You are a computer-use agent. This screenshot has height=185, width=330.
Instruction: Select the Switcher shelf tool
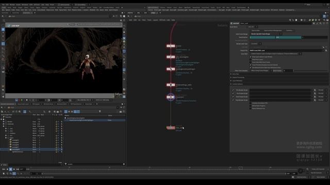(x=282, y=10)
